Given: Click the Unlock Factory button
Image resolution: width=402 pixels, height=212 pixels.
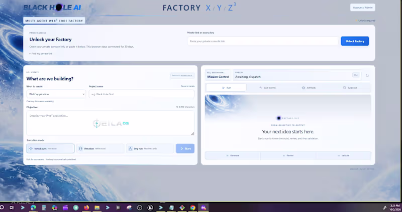Looking at the screenshot, I should (x=355, y=41).
